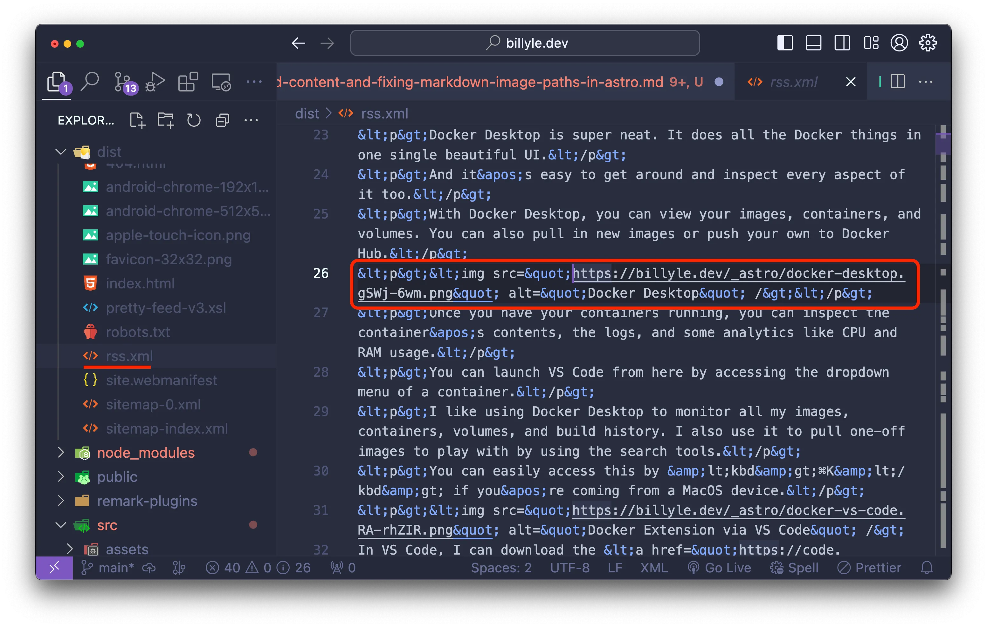The width and height of the screenshot is (987, 627).
Task: Toggle Spell checker in status bar
Action: tap(794, 568)
